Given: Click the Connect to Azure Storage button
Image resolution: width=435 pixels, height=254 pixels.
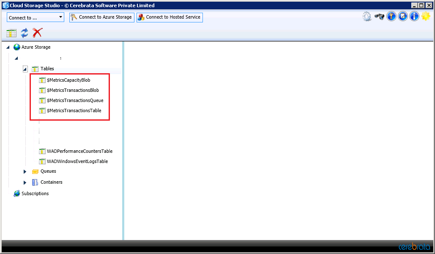Looking at the screenshot, I should tap(101, 17).
